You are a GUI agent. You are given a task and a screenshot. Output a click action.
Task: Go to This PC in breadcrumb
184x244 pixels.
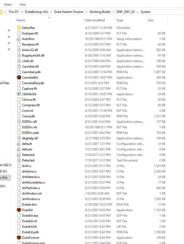tap(13, 12)
